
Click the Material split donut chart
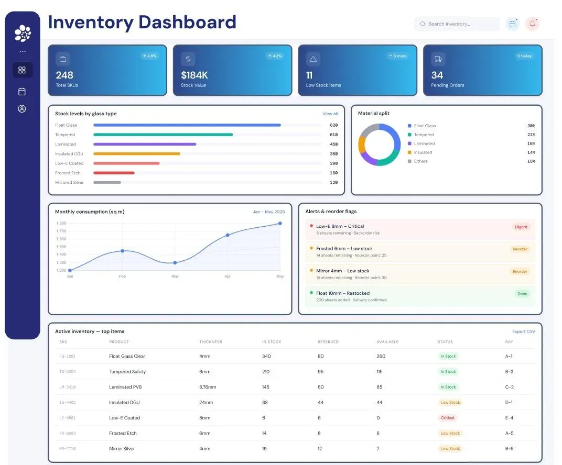coord(379,145)
